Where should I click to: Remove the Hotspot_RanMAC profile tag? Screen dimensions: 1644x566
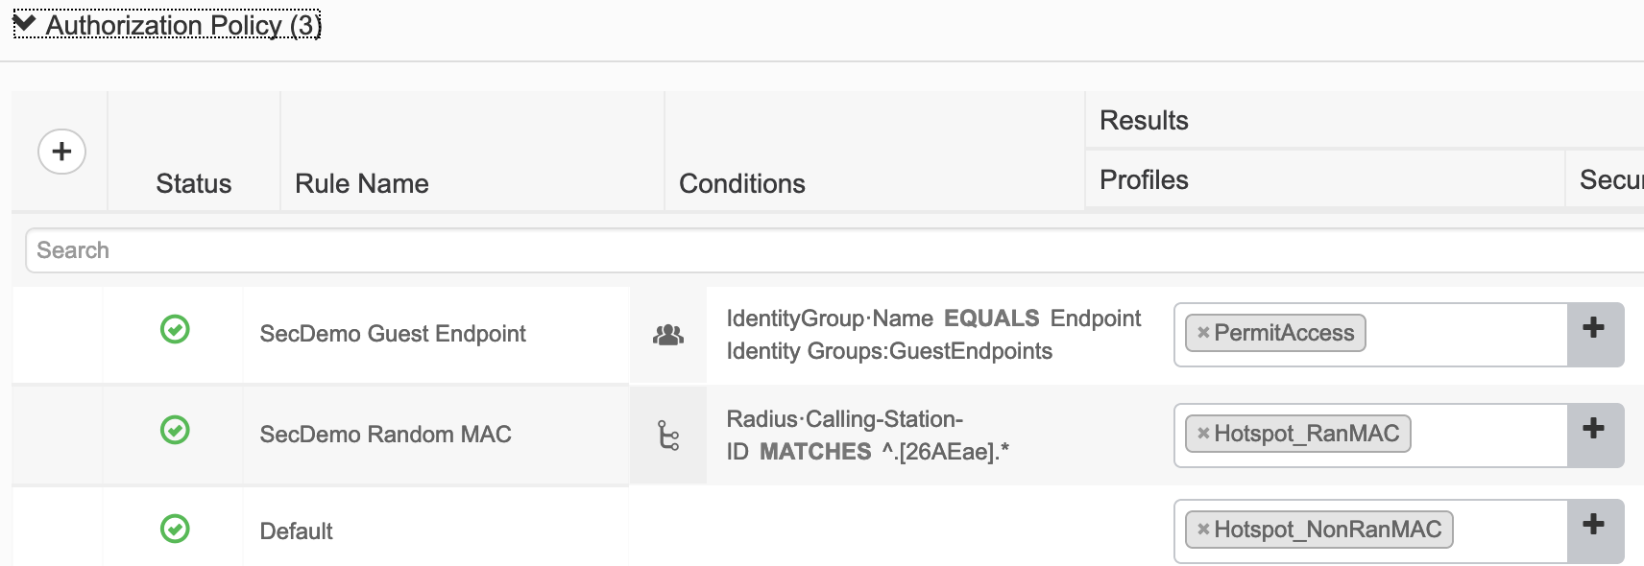tap(1202, 434)
